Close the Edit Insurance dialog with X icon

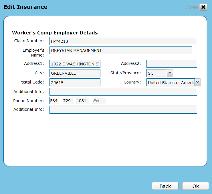point(203,7)
